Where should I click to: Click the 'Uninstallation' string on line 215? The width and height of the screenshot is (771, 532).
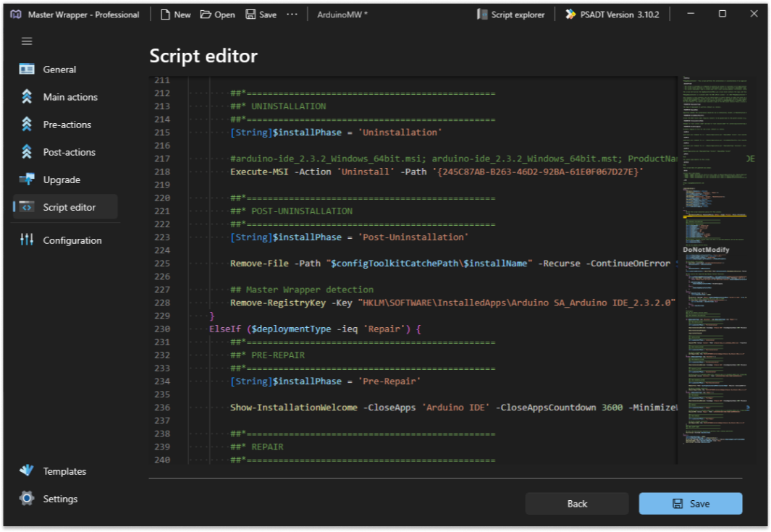(400, 132)
